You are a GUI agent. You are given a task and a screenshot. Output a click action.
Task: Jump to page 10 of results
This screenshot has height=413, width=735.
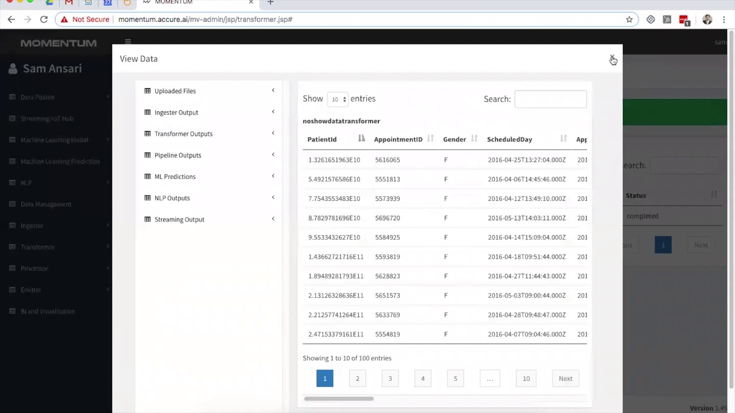coord(526,379)
